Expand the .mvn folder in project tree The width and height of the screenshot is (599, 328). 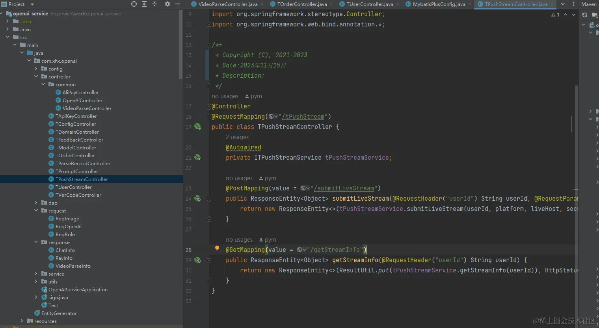click(8, 29)
